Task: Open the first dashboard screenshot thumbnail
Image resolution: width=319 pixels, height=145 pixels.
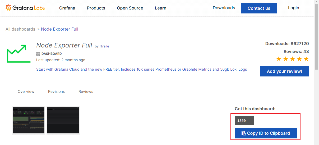Action: coord(28,120)
